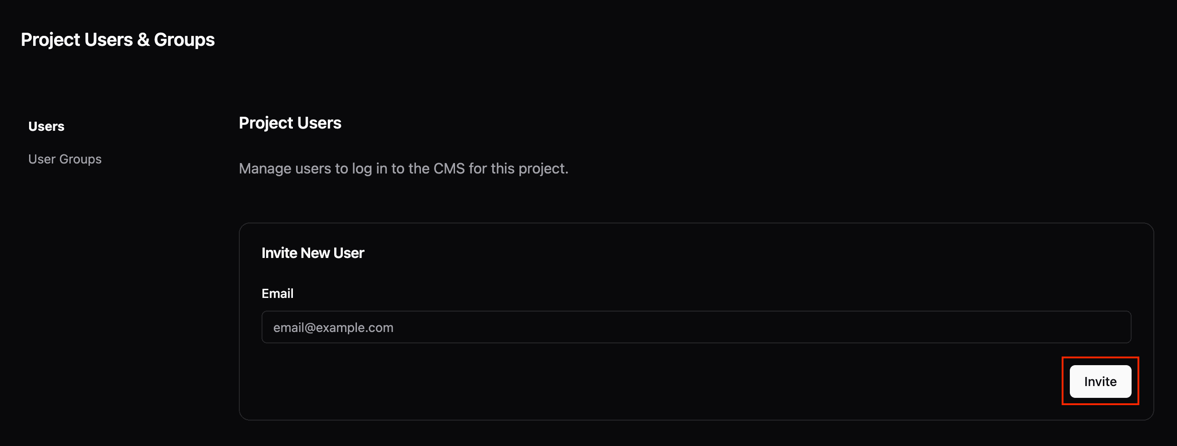
Task: Click the Project Users heading
Action: (290, 123)
